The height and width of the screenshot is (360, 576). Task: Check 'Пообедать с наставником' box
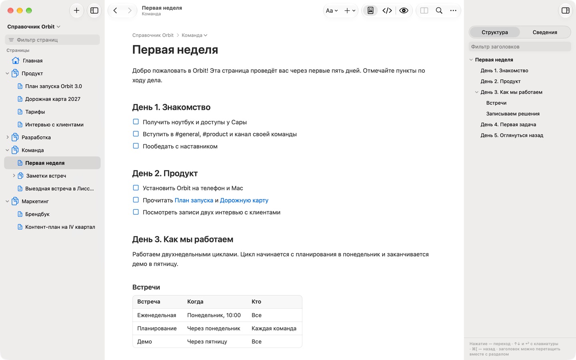136,146
